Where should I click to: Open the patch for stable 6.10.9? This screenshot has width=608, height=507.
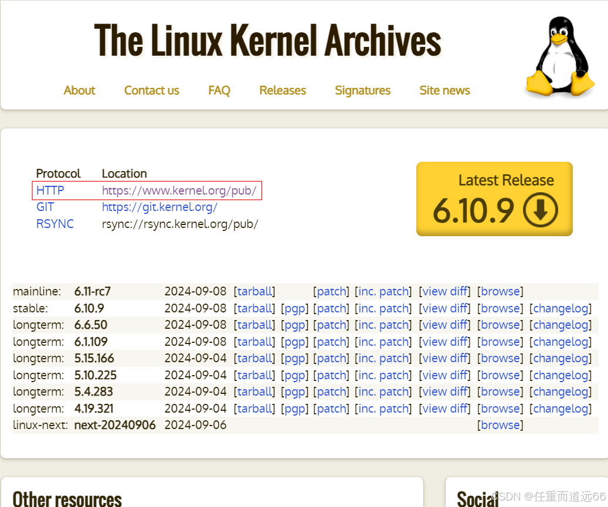point(331,308)
